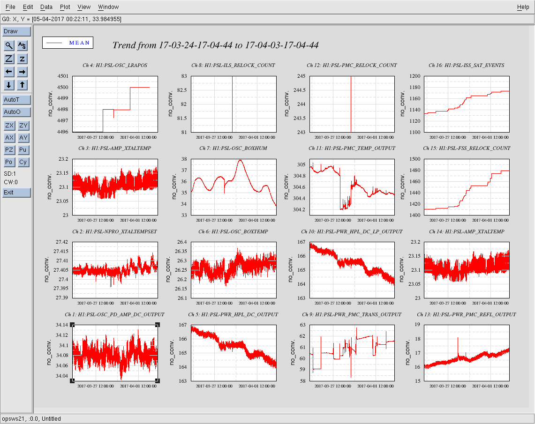Image resolution: width=535 pixels, height=424 pixels.
Task: Select the H1:PSL-PWR_HPL_DC_LP_OUTPUT plot
Action: pyautogui.click(x=352, y=270)
